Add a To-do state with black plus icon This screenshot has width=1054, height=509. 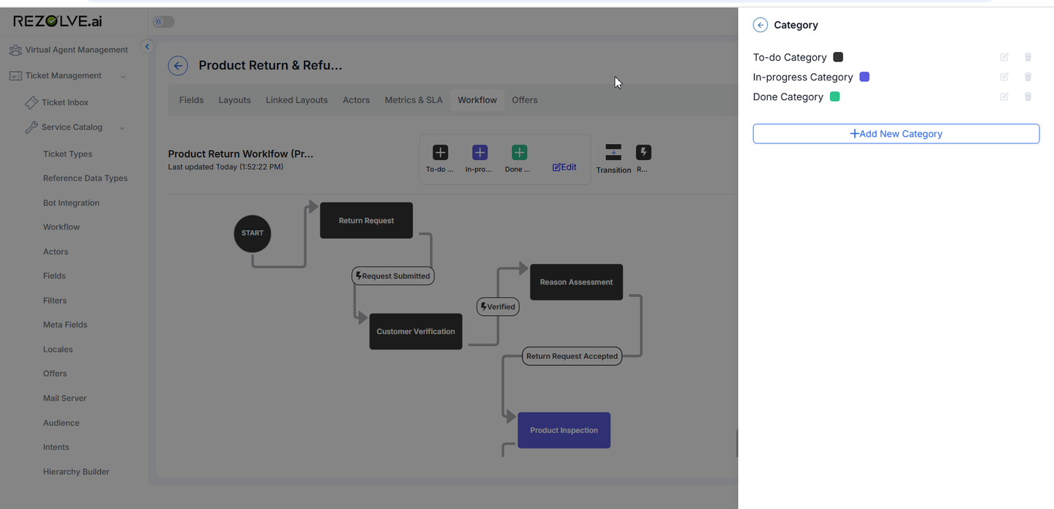(x=440, y=153)
